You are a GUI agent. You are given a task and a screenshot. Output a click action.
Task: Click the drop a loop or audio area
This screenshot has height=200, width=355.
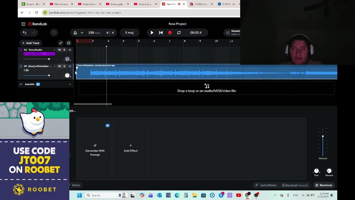(207, 88)
